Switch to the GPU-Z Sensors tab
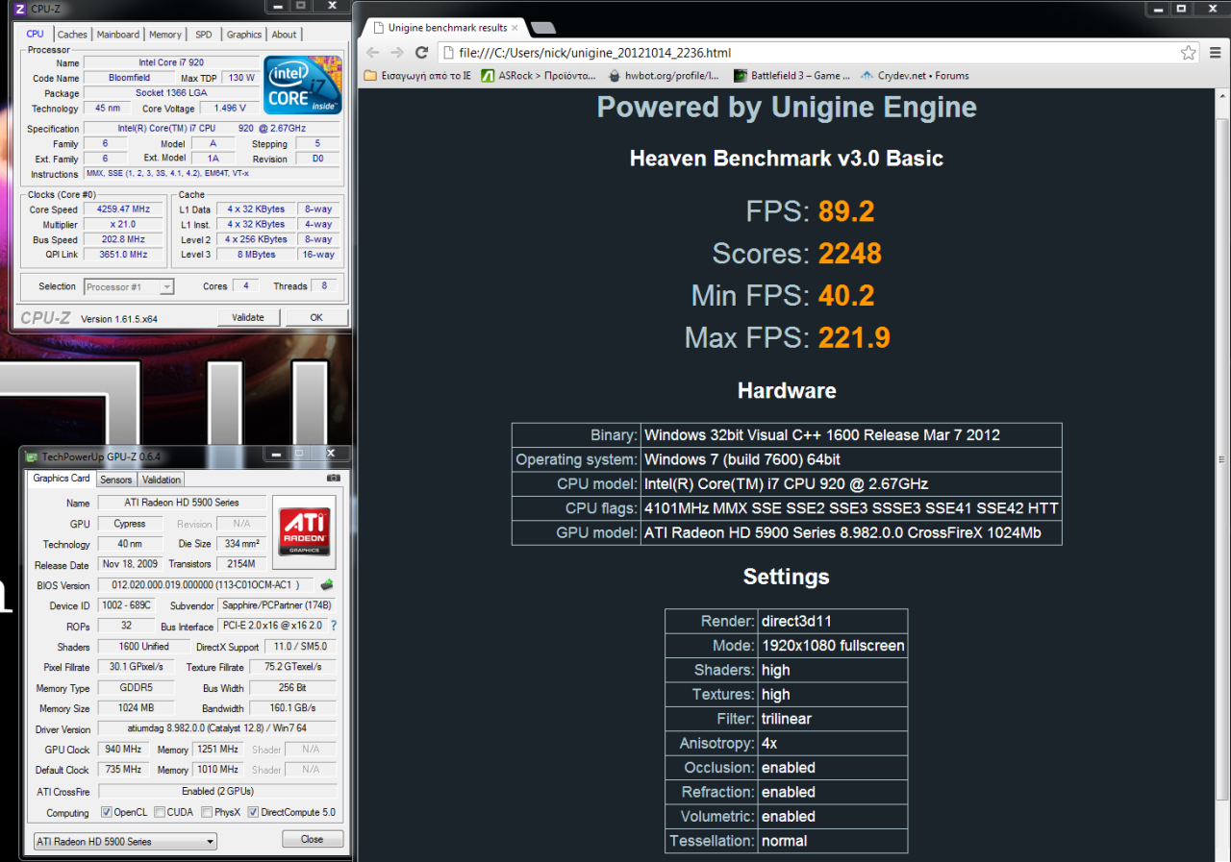Image resolution: width=1231 pixels, height=862 pixels. click(116, 480)
